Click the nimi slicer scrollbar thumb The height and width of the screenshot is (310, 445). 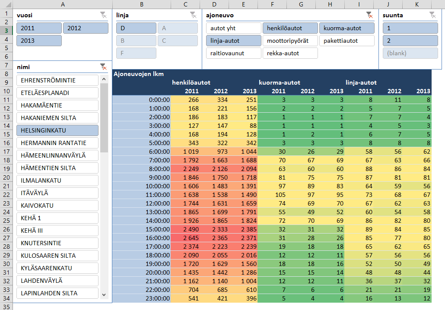pyautogui.click(x=104, y=117)
